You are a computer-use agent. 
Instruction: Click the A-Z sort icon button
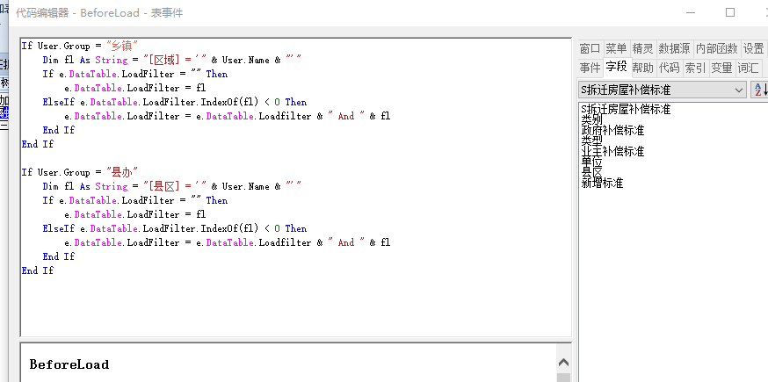click(x=759, y=90)
